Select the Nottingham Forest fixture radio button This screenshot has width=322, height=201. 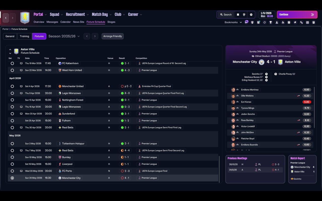pos(12,100)
